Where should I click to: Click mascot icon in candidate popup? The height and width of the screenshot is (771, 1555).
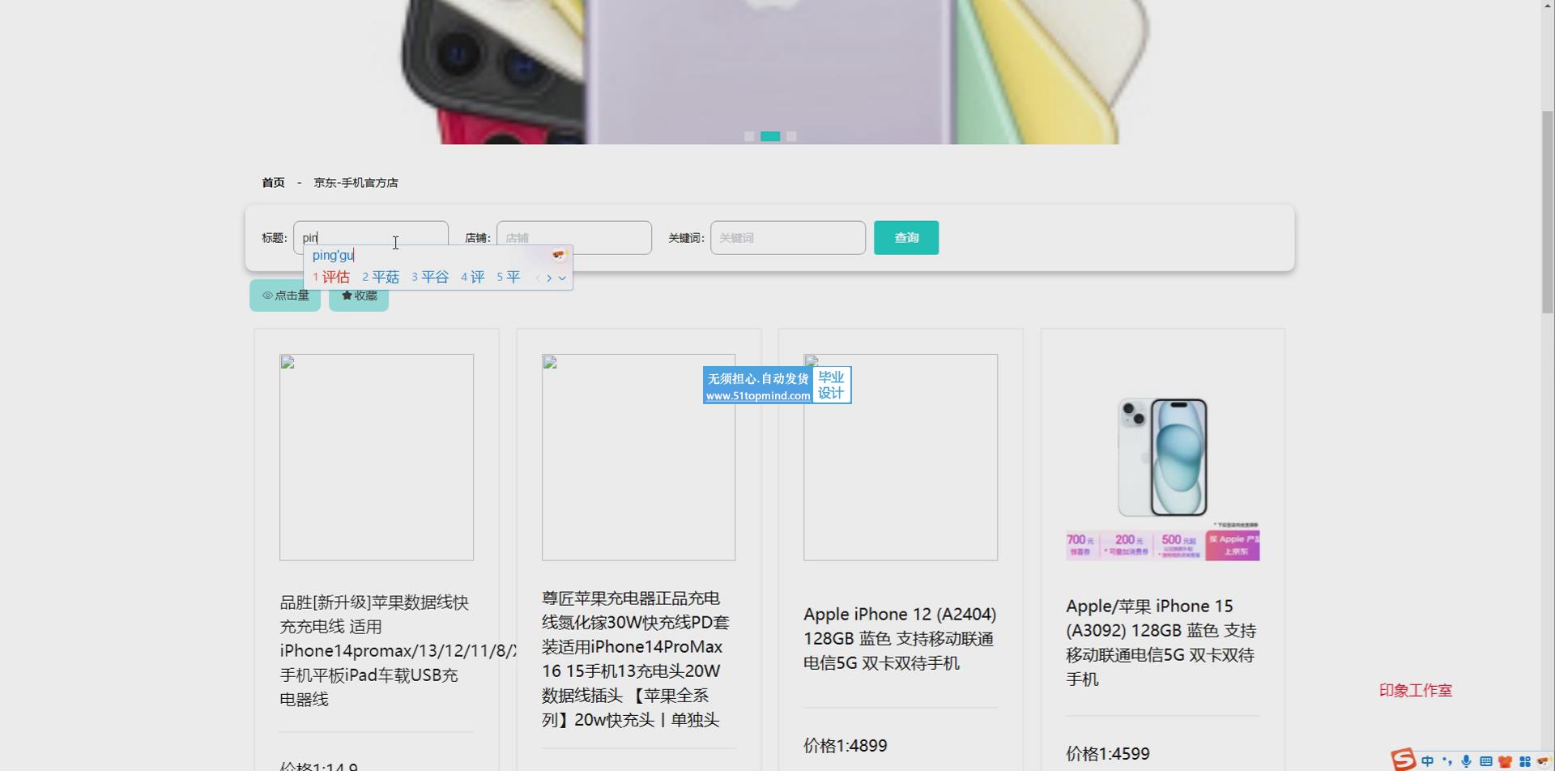(558, 255)
